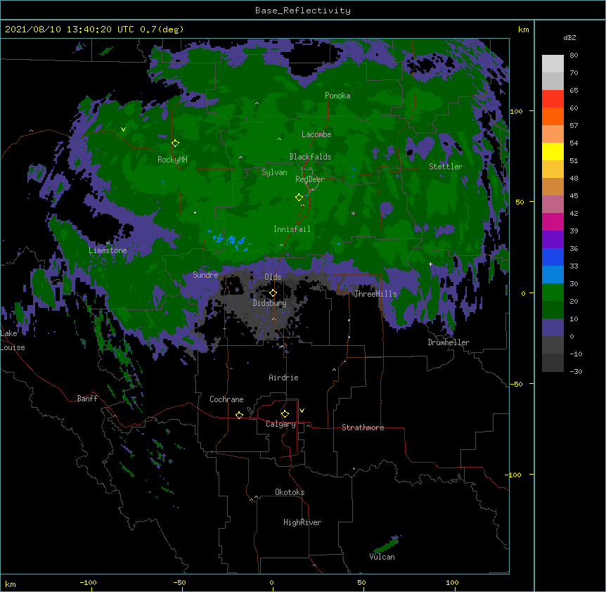This screenshot has height=592, width=606.
Task: Click the Calgary label
Action: [281, 424]
